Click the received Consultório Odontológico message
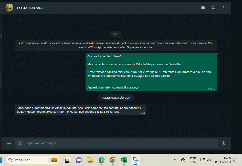The height and width of the screenshot is (166, 242). (80, 110)
